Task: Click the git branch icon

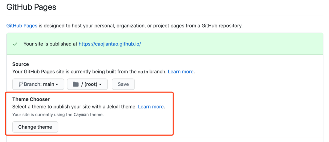Action: point(21,84)
